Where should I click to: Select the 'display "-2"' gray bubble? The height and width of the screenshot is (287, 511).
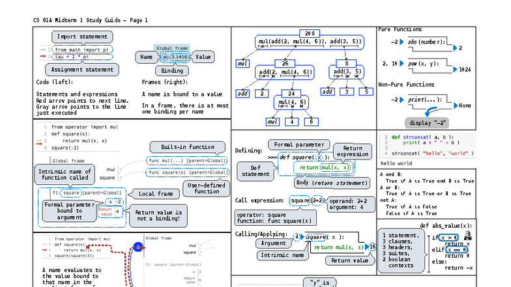coord(427,123)
